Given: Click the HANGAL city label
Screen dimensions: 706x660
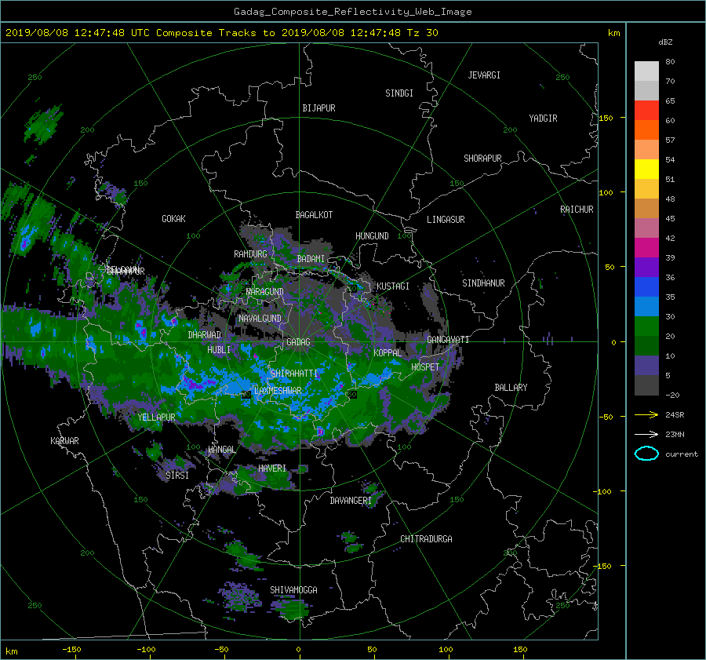Looking at the screenshot, I should pos(221,450).
